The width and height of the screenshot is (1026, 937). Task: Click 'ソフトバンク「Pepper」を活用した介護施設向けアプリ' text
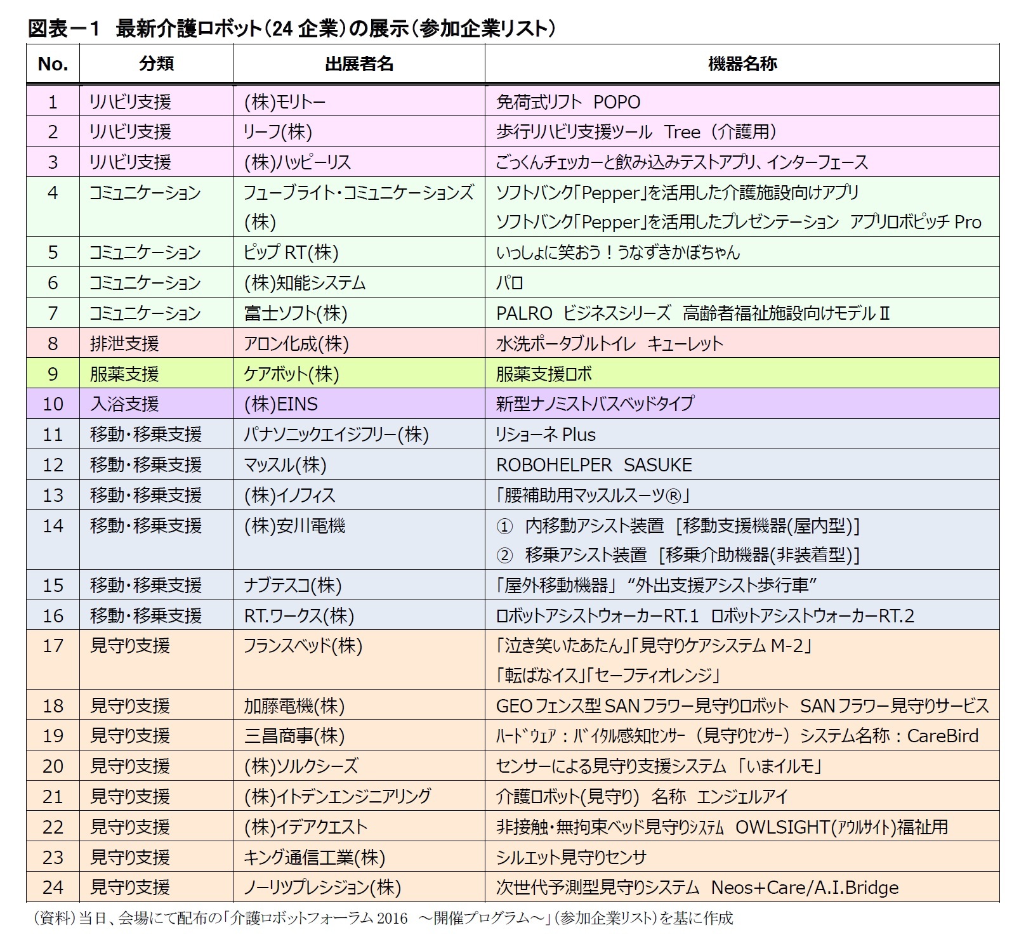(678, 193)
